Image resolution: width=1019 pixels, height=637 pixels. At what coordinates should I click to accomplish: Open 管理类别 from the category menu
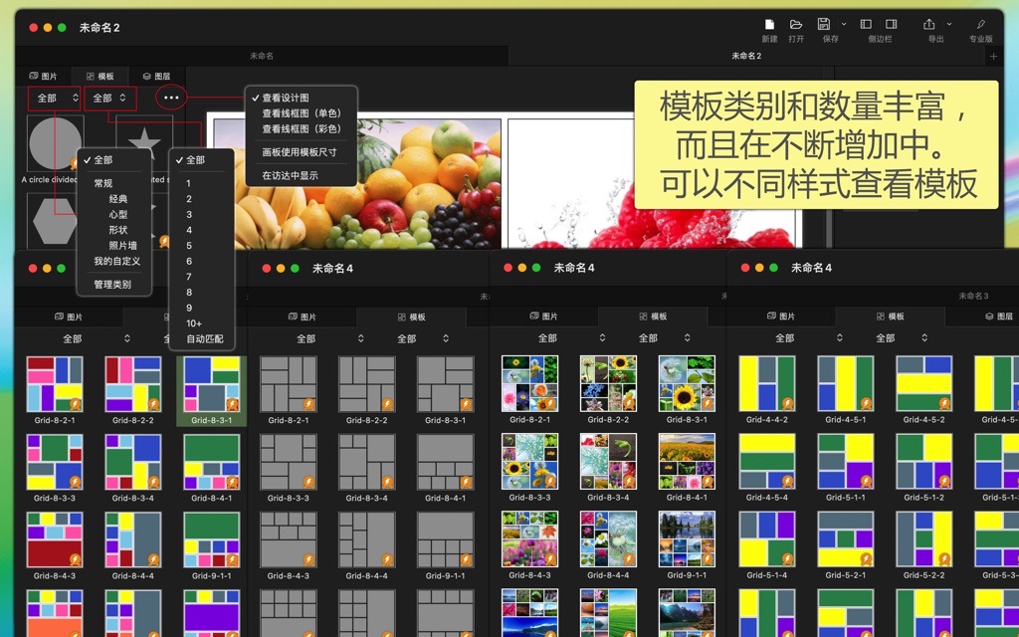tap(114, 285)
